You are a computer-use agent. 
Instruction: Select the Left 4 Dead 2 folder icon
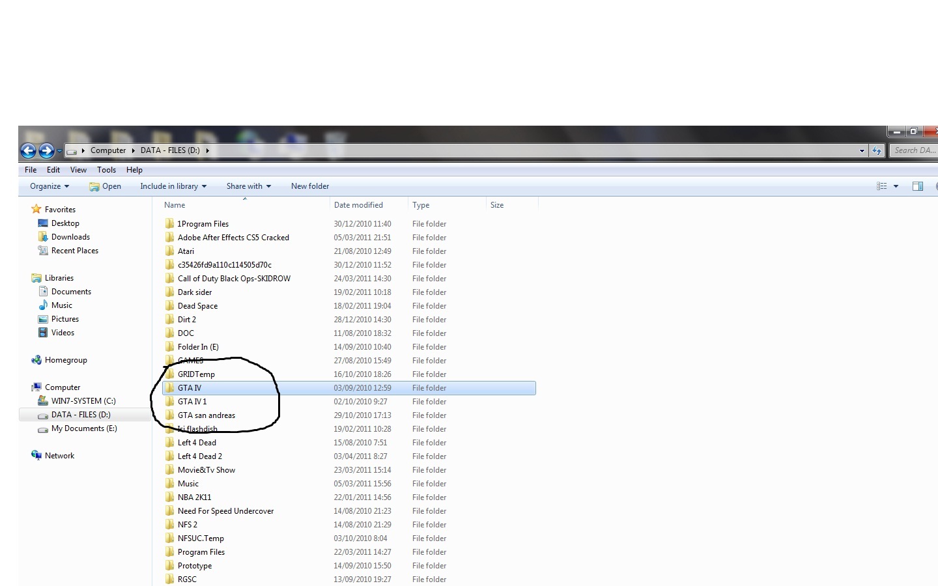[169, 456]
